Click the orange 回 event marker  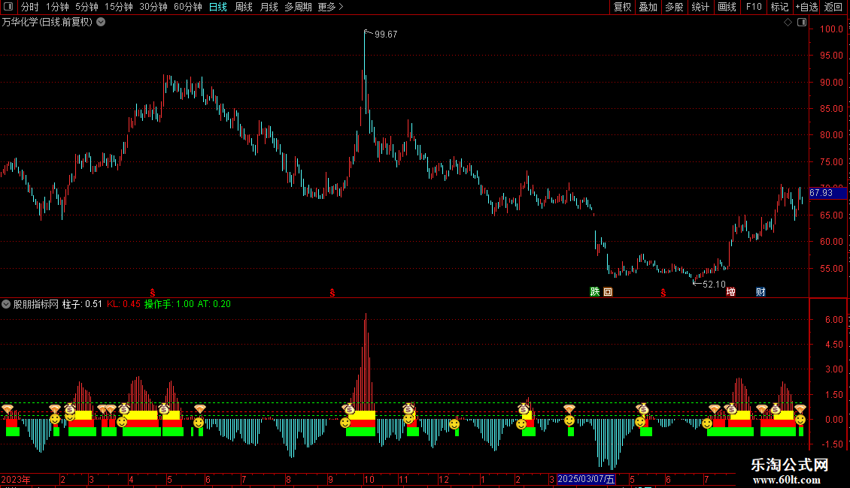[x=608, y=291]
